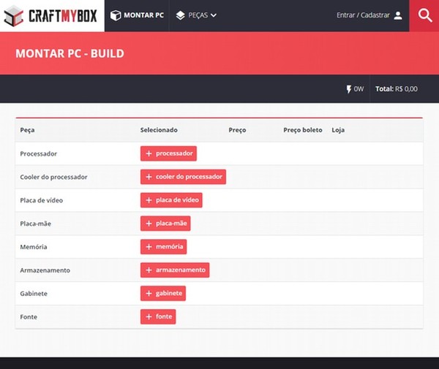Click the Placa-mãe row label
This screenshot has height=369, width=439.
pos(36,224)
